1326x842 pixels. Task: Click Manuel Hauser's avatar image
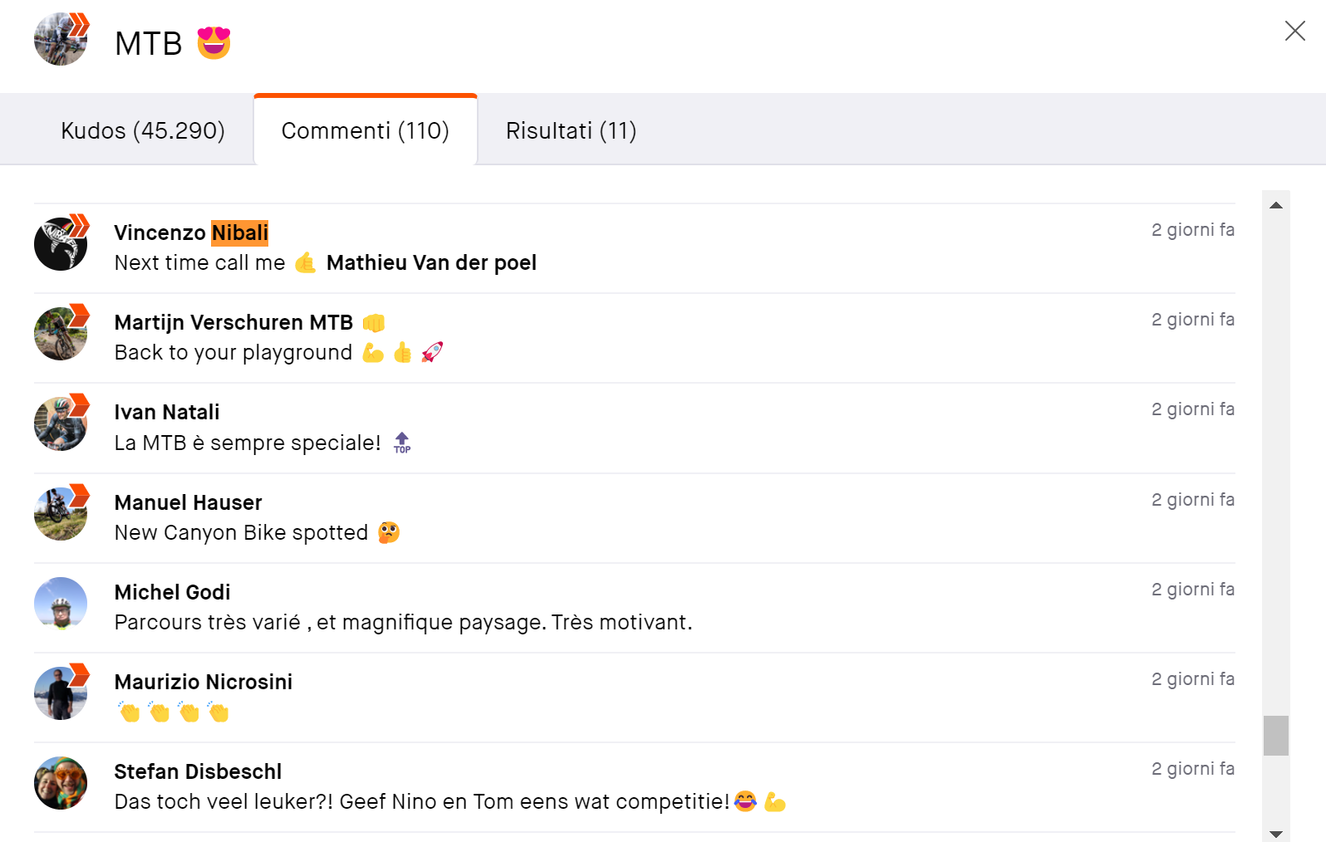[61, 515]
